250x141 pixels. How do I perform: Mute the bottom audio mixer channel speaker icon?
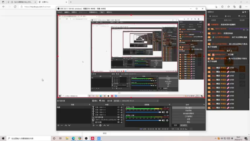(163, 120)
